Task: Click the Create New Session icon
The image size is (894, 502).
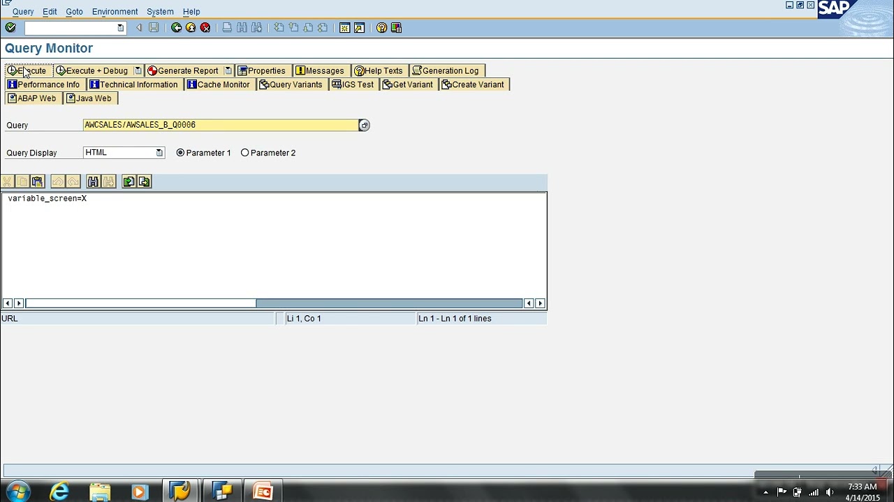Action: [344, 28]
